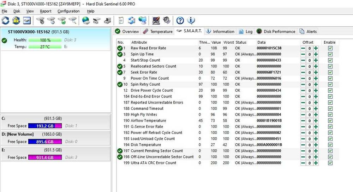
Task: Select the Power off Retract Cycle Count row
Action: click(x=227, y=133)
